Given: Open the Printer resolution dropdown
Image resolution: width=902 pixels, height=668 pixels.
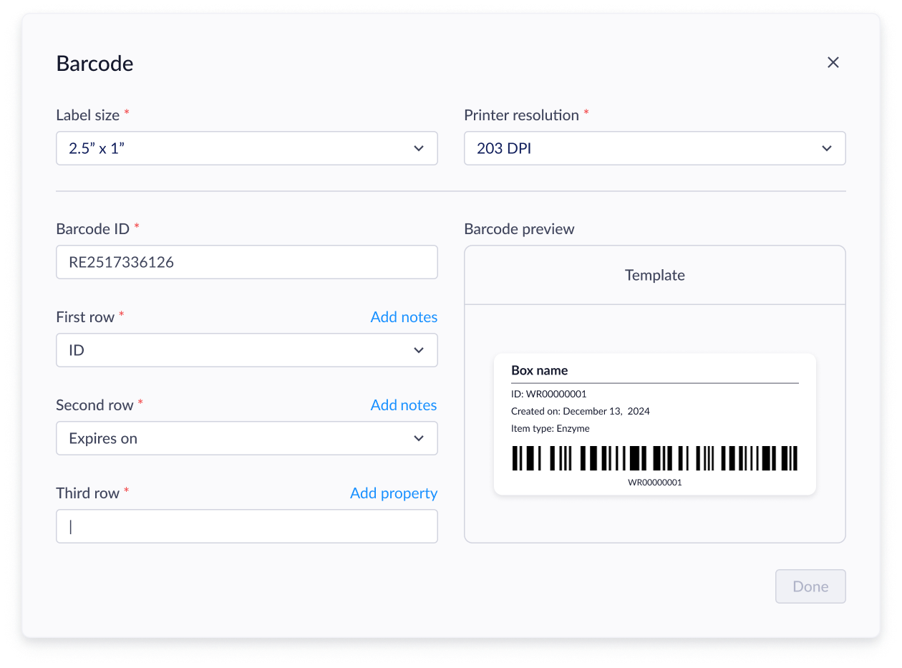Looking at the screenshot, I should coord(655,148).
